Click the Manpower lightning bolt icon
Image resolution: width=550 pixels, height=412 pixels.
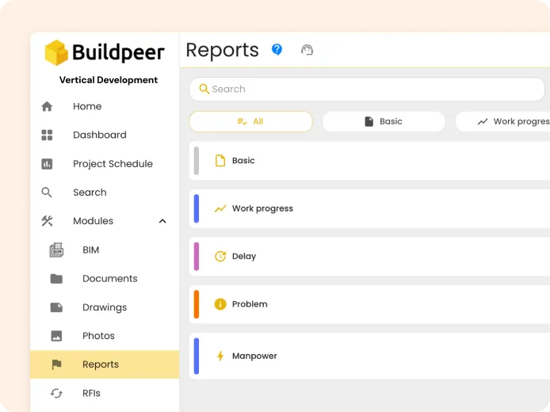click(x=220, y=356)
